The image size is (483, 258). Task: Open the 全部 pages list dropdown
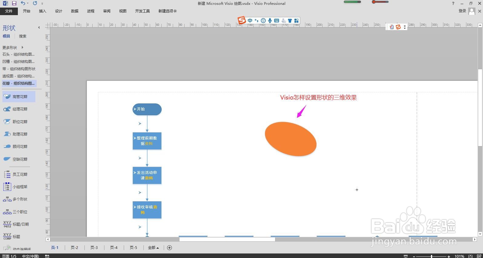pos(153,248)
